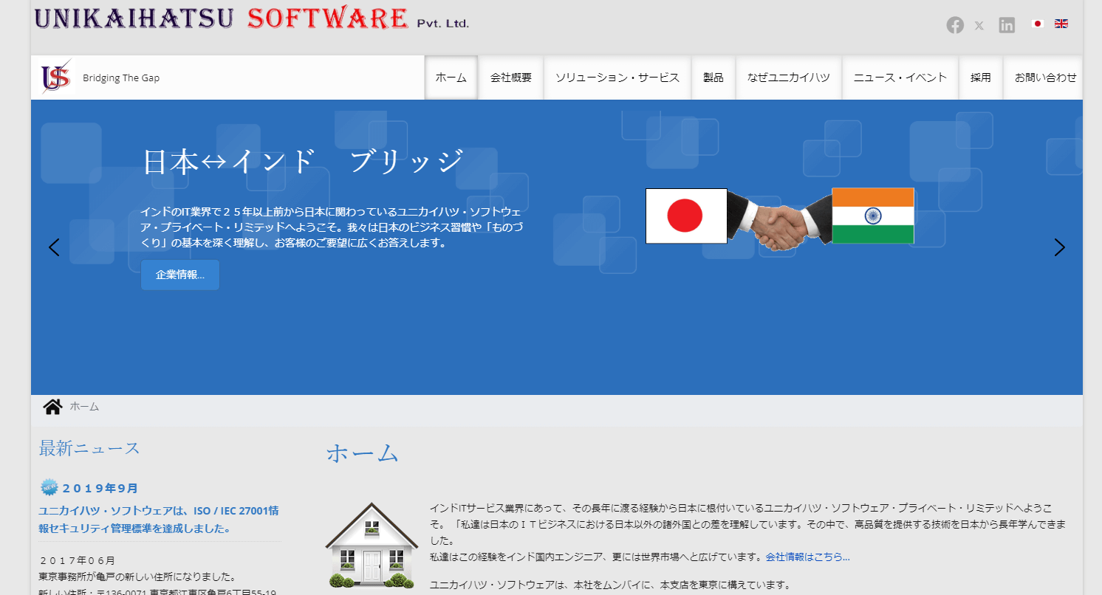Open the 採用 menu item

(x=981, y=78)
